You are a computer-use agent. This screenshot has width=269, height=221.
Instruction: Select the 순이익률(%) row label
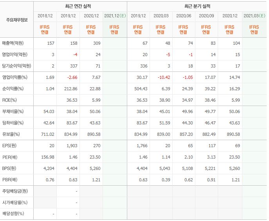(x=13, y=89)
